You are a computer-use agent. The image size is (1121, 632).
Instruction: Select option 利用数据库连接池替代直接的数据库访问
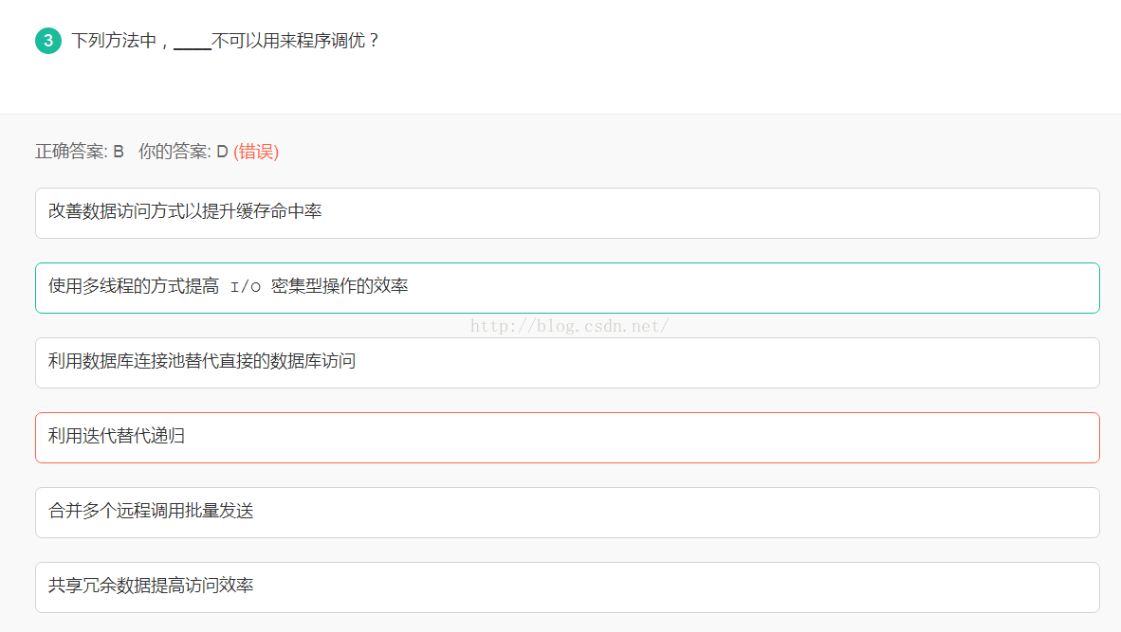[566, 362]
